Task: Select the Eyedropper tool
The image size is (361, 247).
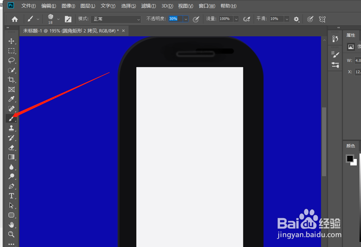Action: (11, 99)
